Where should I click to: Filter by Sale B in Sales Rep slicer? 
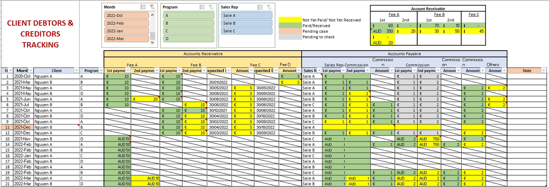click(x=247, y=23)
